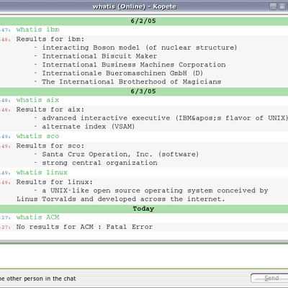Click 'Linus Torvalds and developed' line
This screenshot has height=288, width=288.
(120, 199)
